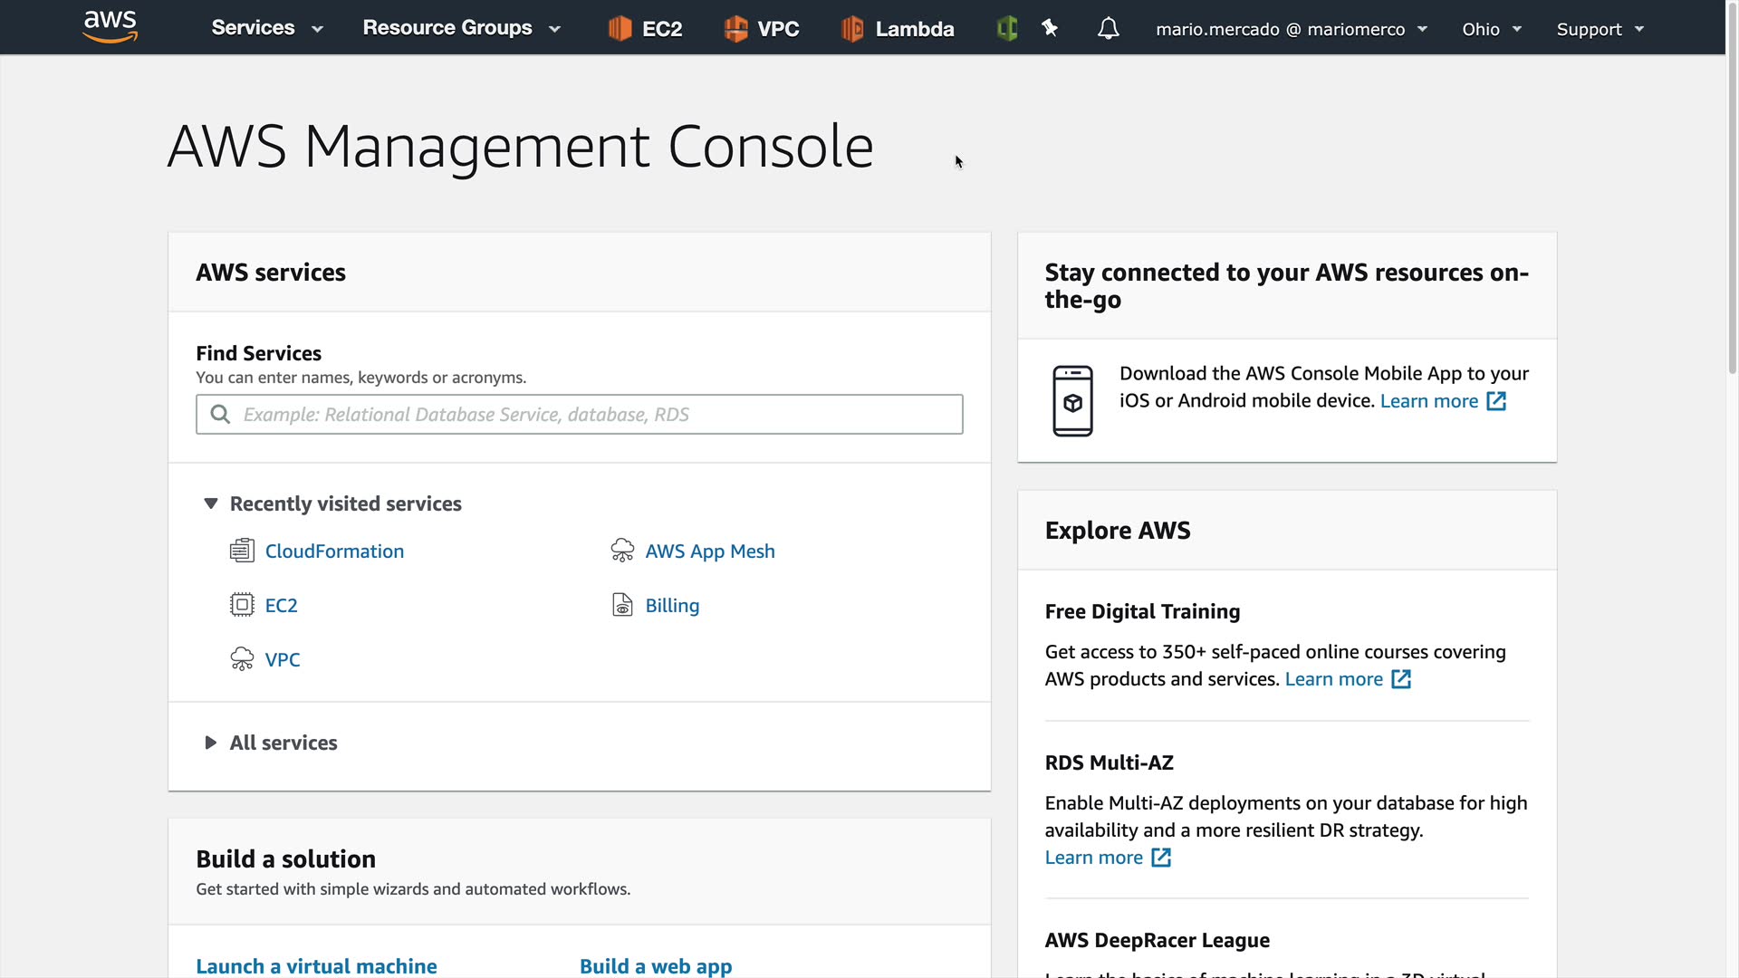Click the pushpin shortcut icon
1739x978 pixels.
point(1050,29)
